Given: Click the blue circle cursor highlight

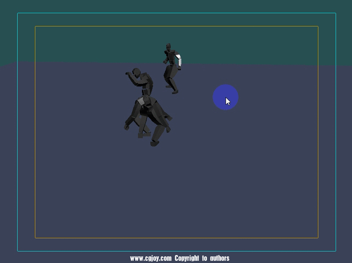Looking at the screenshot, I should [x=226, y=97].
